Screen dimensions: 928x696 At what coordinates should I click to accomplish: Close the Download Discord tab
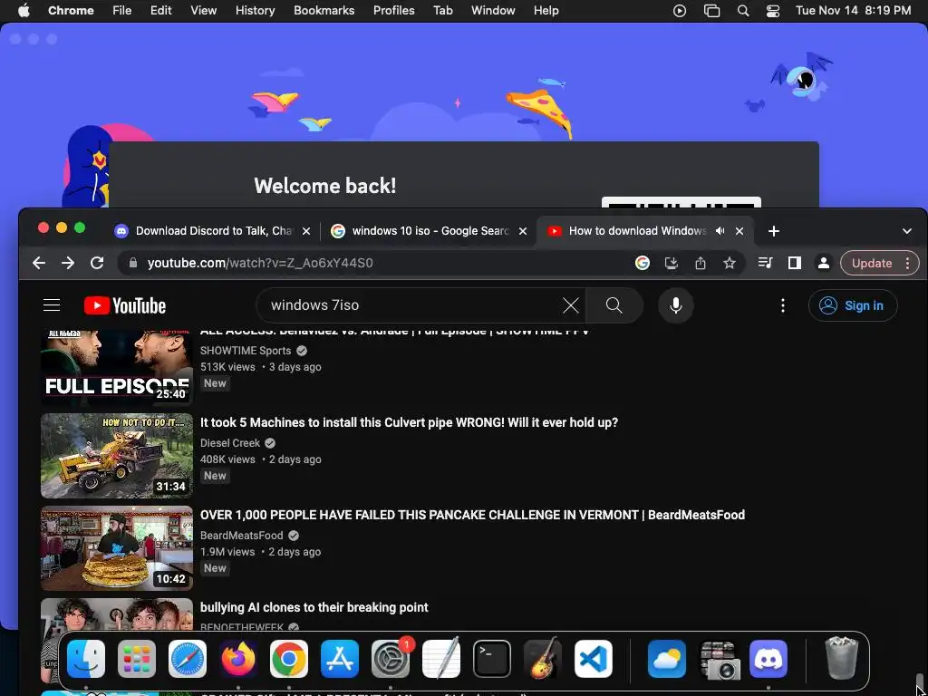coord(306,231)
